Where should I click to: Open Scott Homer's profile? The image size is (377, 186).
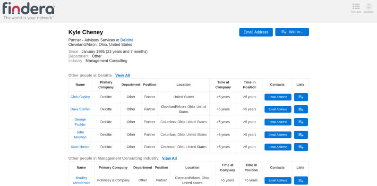click(x=80, y=147)
